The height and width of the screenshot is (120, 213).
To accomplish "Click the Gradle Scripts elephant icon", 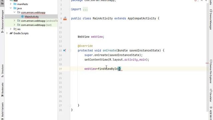I will tap(11, 33).
